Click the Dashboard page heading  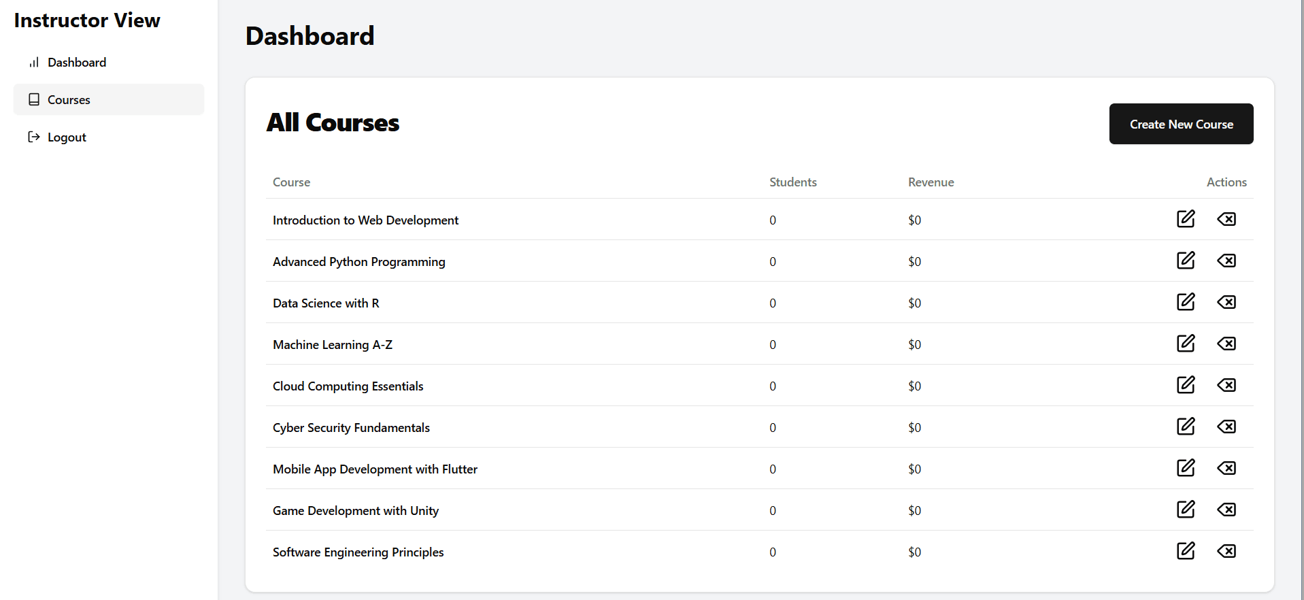point(310,36)
